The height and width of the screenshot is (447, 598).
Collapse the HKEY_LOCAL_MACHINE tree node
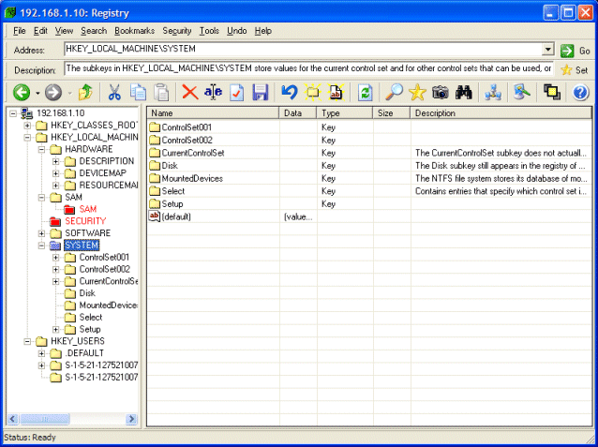[x=27, y=138]
